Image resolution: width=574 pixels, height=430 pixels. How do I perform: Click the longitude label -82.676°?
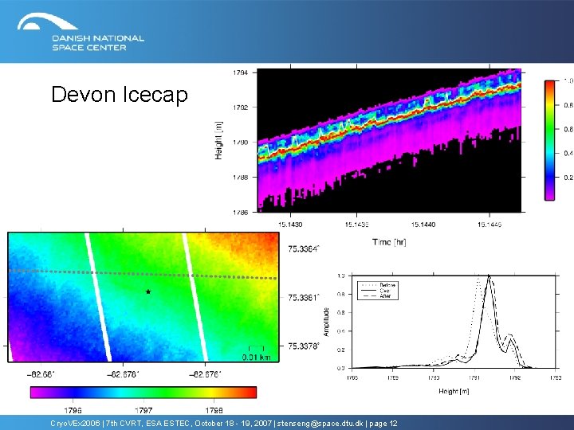tap(205, 375)
